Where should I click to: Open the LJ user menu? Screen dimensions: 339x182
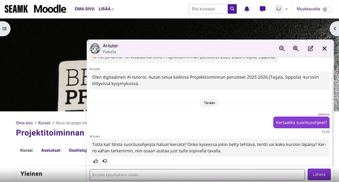281,9
